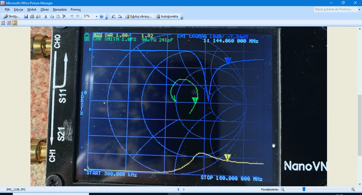Rotate the image right
Image resolution: width=362 pixels, height=195 pixels.
point(120,16)
